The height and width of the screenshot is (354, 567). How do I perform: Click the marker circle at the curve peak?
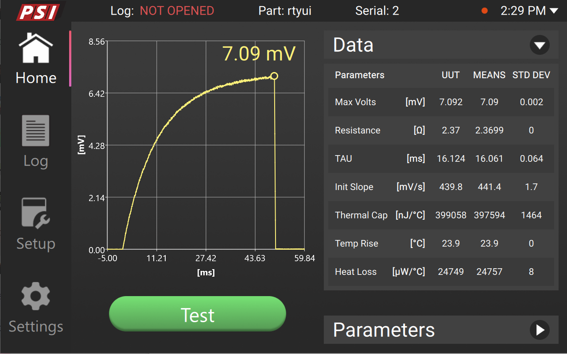pos(274,76)
